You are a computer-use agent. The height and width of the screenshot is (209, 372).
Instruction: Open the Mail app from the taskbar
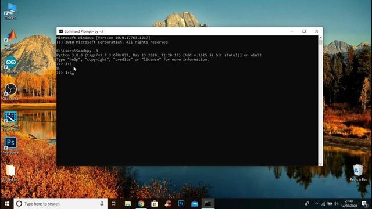pyautogui.click(x=195, y=204)
